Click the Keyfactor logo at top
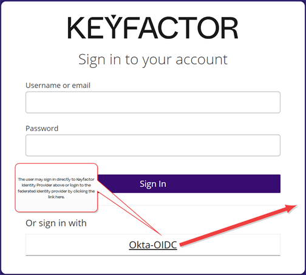 tap(153, 27)
